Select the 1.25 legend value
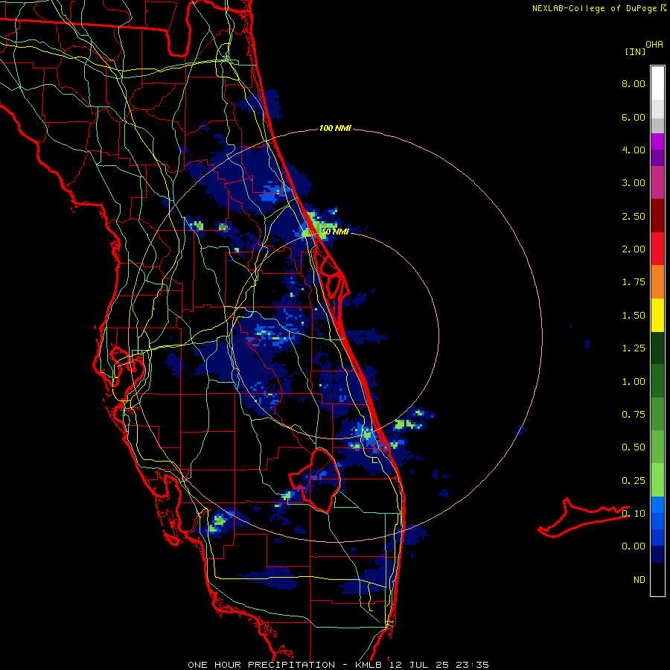The width and height of the screenshot is (670, 670). tap(634, 348)
